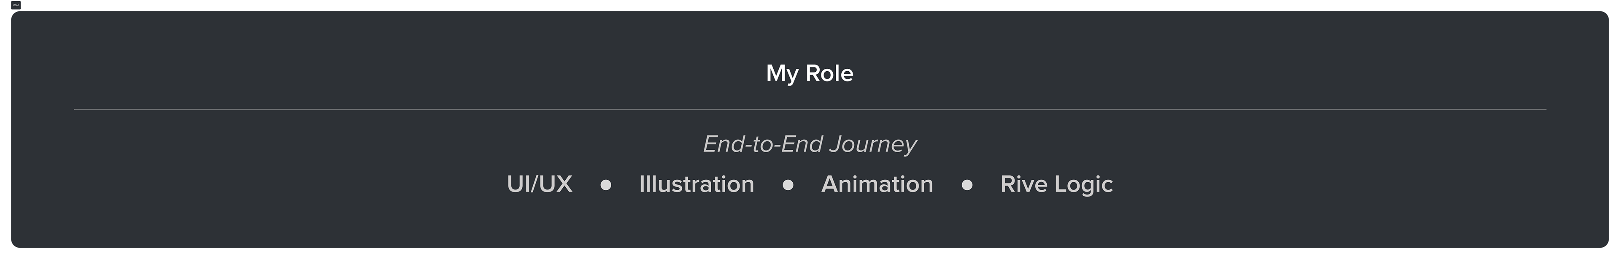Click bullet dot between Illustration and Animation
Image resolution: width=1620 pixels, height=259 pixels.
pyautogui.click(x=788, y=185)
